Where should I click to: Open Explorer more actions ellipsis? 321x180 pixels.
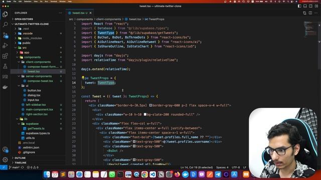pyautogui.click(x=60, y=13)
